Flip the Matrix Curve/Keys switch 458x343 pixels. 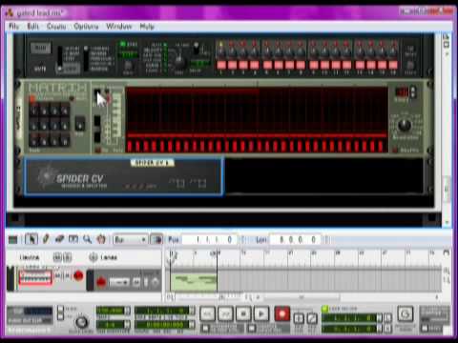[x=97, y=95]
